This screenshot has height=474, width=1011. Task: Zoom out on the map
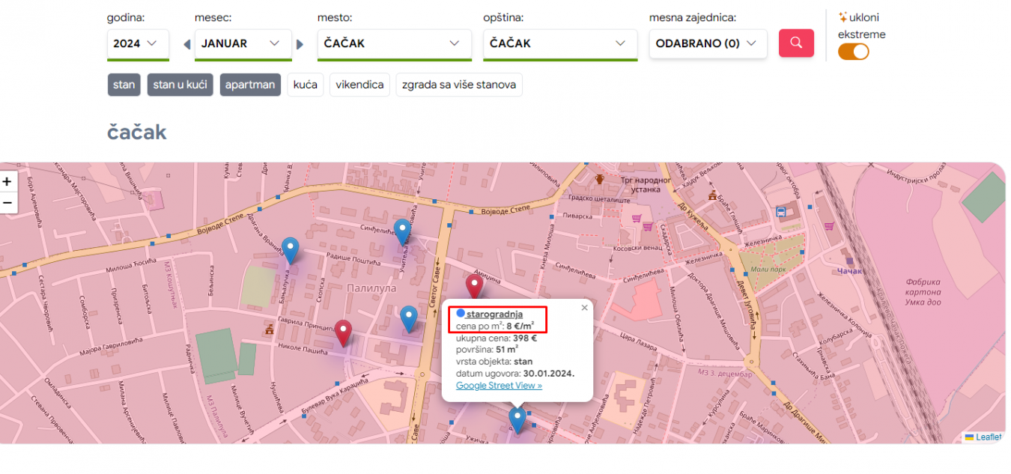7,202
